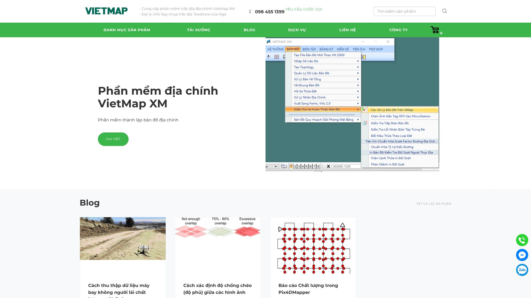Click the VIETMAP logo

[106, 11]
